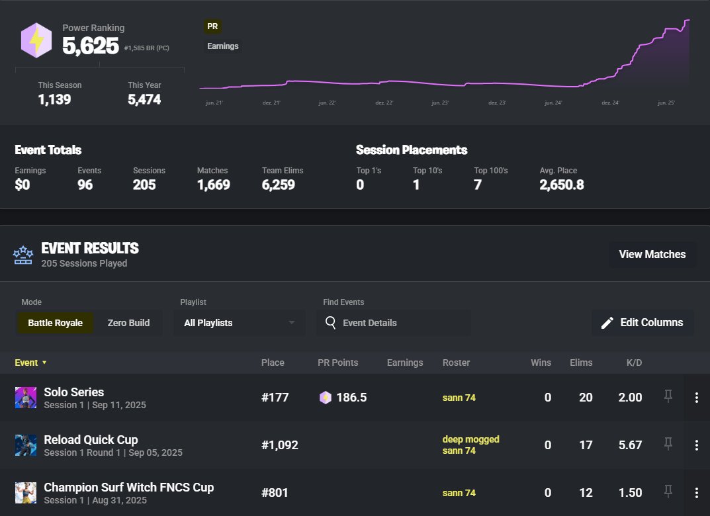Image resolution: width=710 pixels, height=516 pixels.
Task: Open the Solo Series event link
Action: tap(74, 392)
